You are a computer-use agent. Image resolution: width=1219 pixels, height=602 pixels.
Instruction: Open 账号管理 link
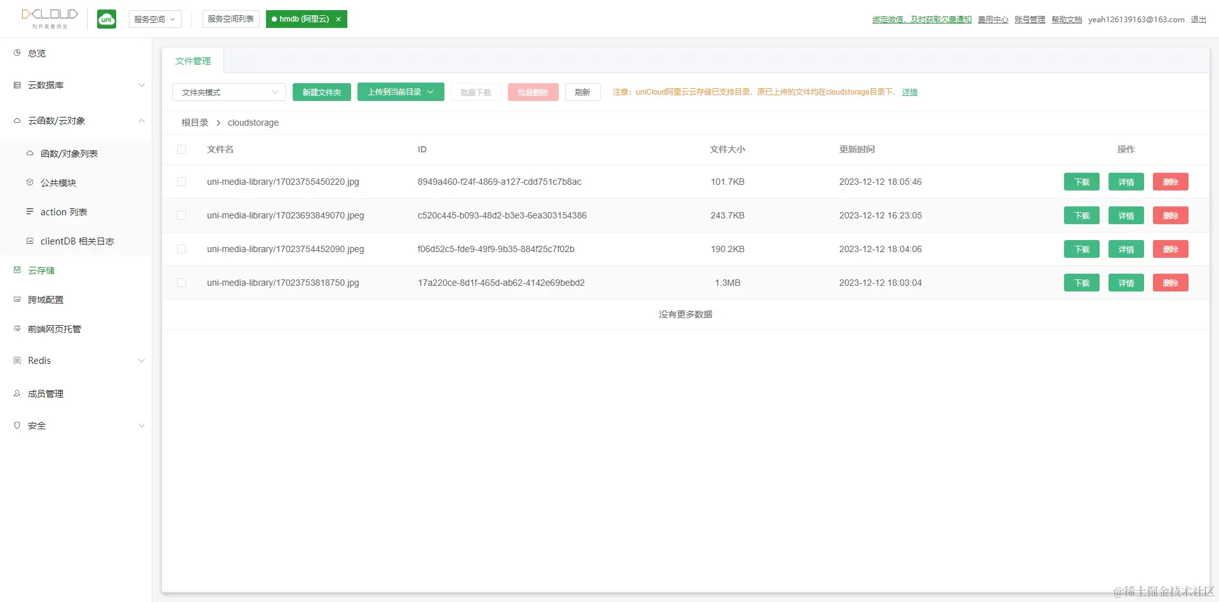click(x=1030, y=20)
